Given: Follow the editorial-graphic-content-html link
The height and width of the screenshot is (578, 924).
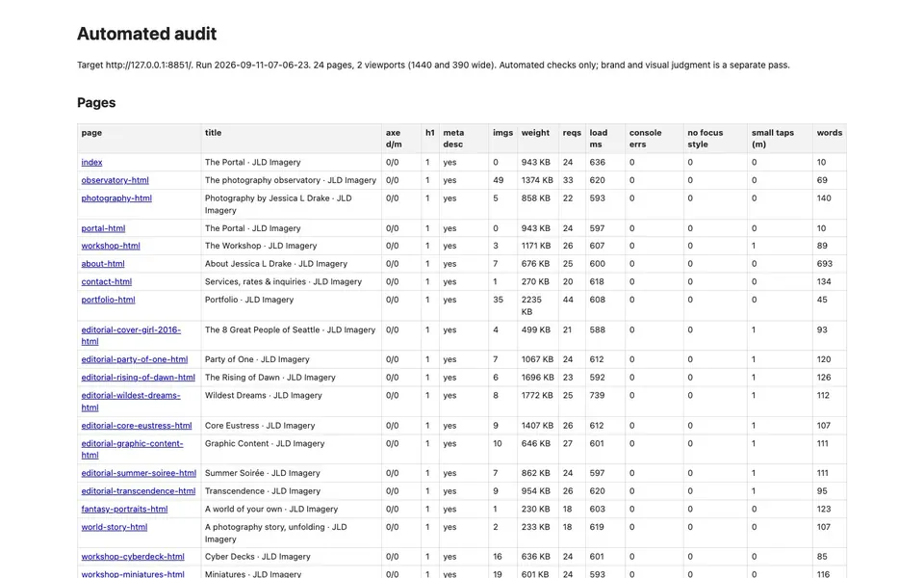Looking at the screenshot, I should pos(132,450).
